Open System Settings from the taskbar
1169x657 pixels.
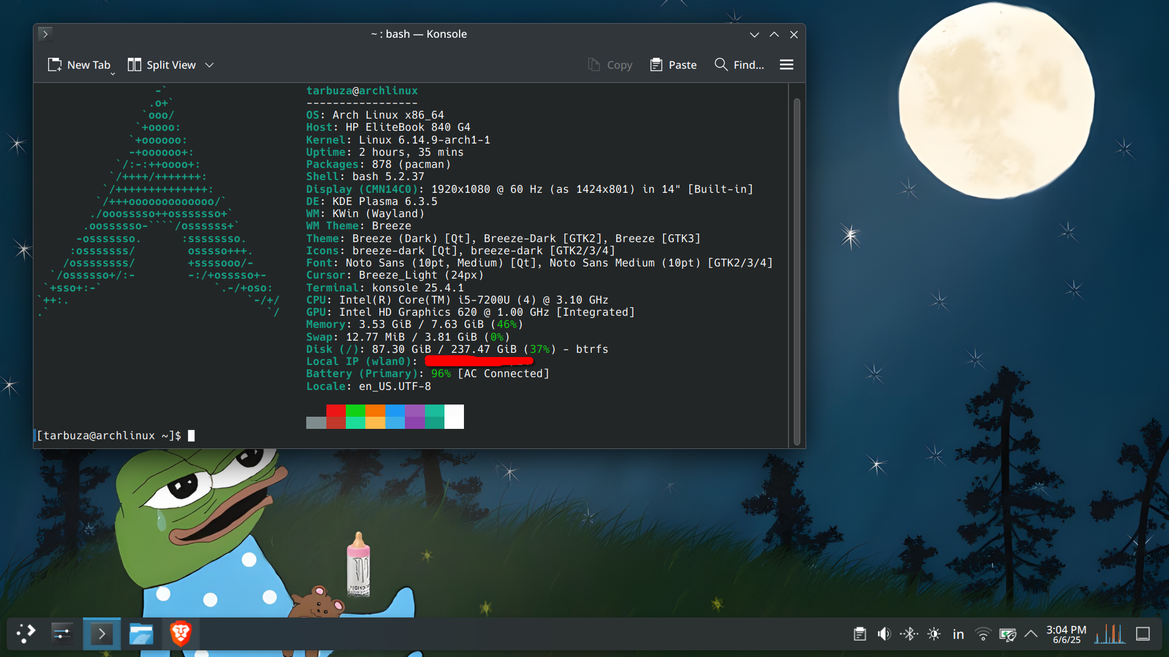(x=62, y=634)
